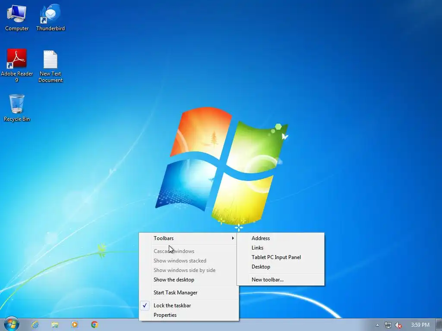Show hidden tray icons arrow

[377, 325]
